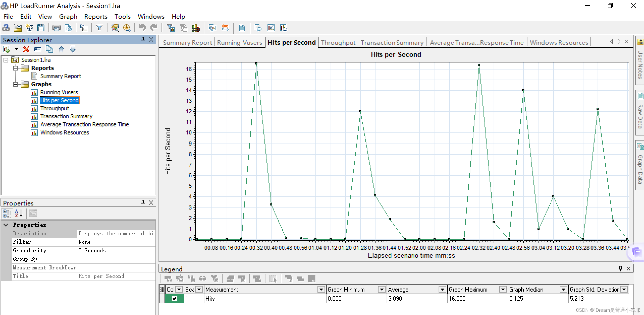Select Running Vusers graph in the tree
The width and height of the screenshot is (644, 315).
[x=59, y=92]
